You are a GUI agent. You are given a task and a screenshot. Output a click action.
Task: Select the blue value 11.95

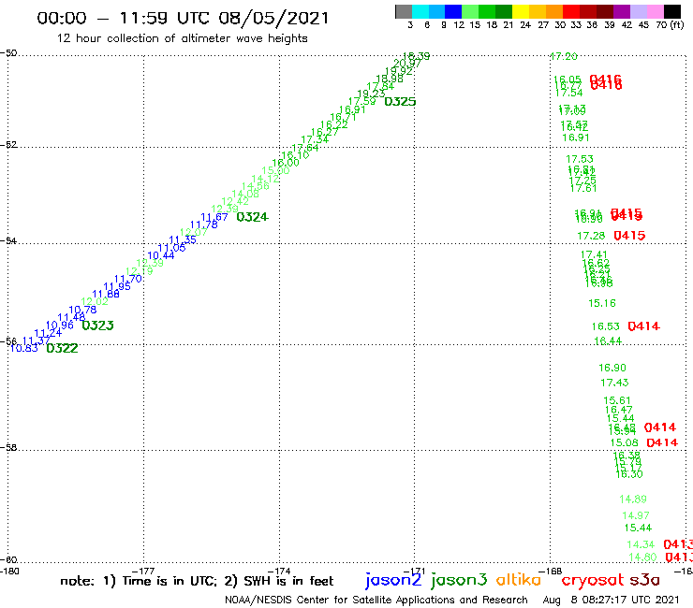117,286
